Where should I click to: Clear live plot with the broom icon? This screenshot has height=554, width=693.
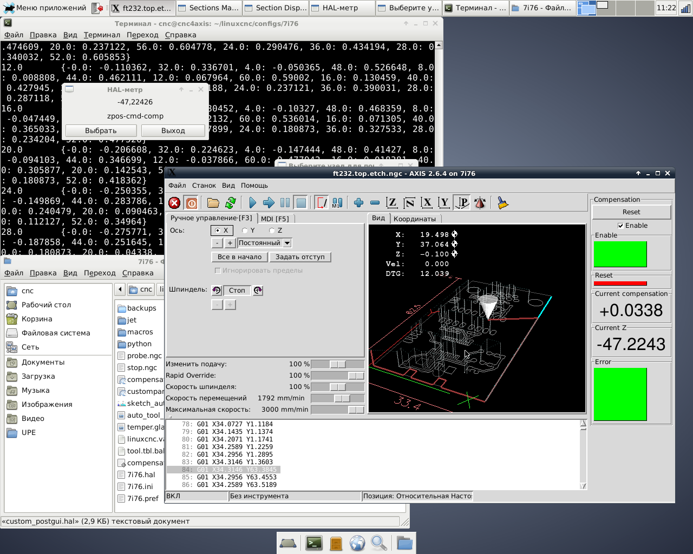click(x=503, y=203)
